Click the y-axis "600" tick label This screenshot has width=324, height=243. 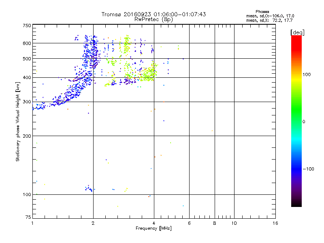27,43
